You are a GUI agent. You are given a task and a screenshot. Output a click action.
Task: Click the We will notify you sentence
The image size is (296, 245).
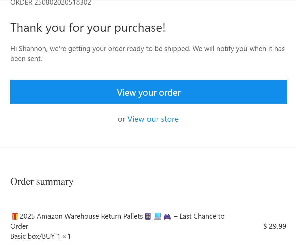click(x=238, y=49)
